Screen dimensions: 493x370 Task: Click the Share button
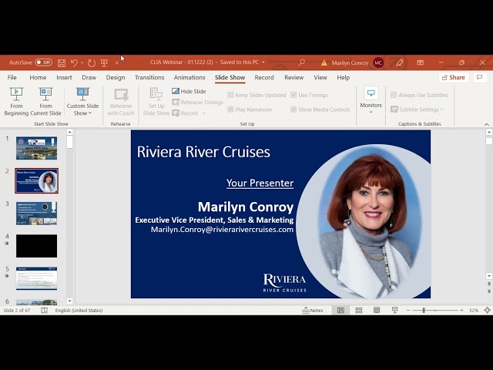[454, 77]
